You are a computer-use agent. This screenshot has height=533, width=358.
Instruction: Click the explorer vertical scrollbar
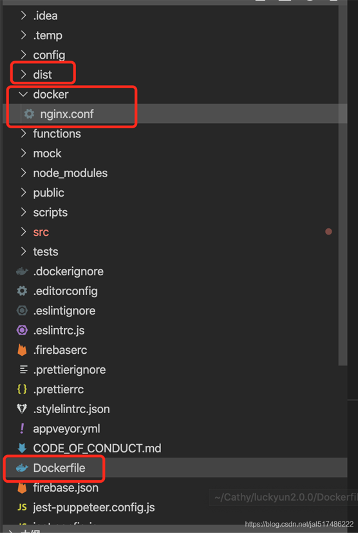[343, 185]
